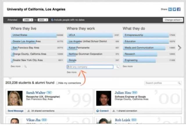The height and width of the screenshot is (125, 186).
Task: Filter by Research field
Action: click(x=149, y=54)
